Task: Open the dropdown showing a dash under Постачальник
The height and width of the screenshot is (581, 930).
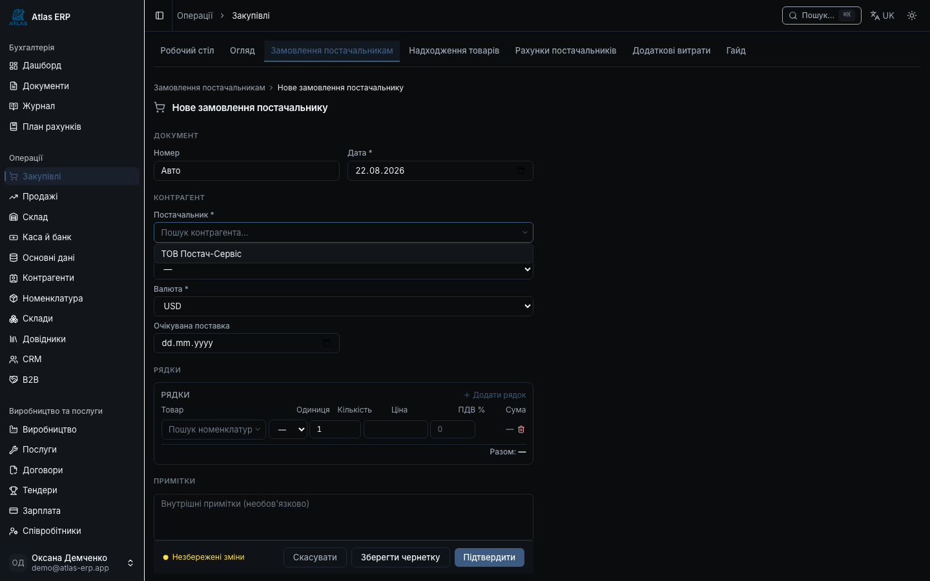Action: pyautogui.click(x=344, y=270)
